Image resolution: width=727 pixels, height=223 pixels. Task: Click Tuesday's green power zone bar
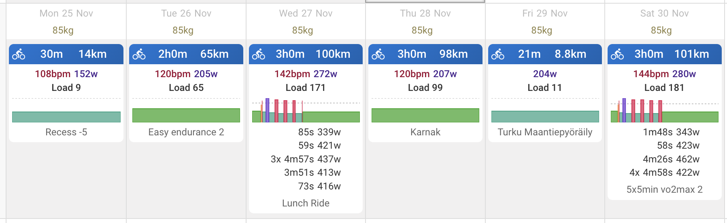click(186, 115)
